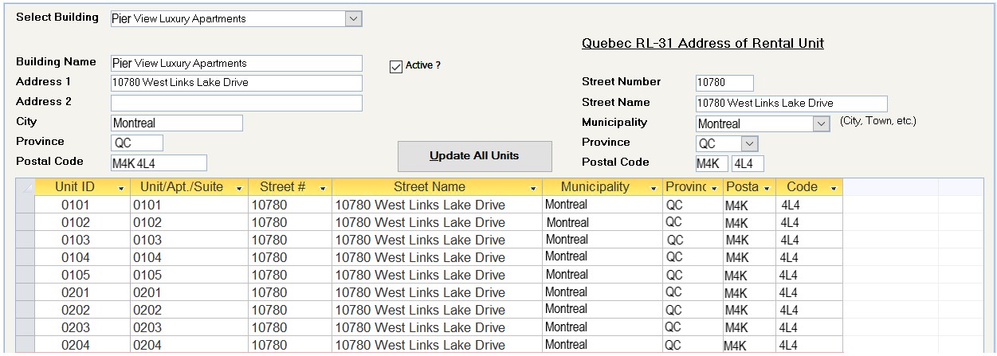Open Street Name column filter arrow

[533, 188]
